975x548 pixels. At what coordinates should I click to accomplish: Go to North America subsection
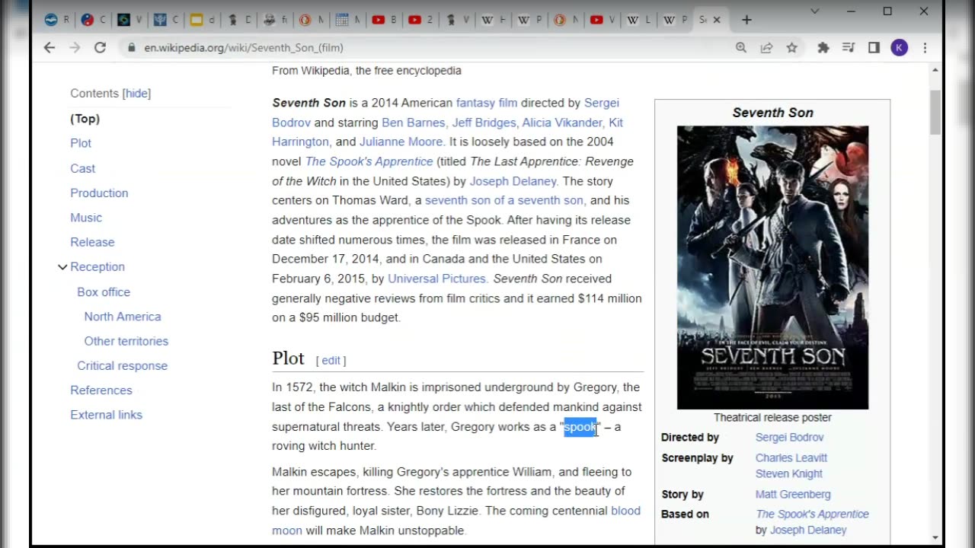[x=123, y=317]
